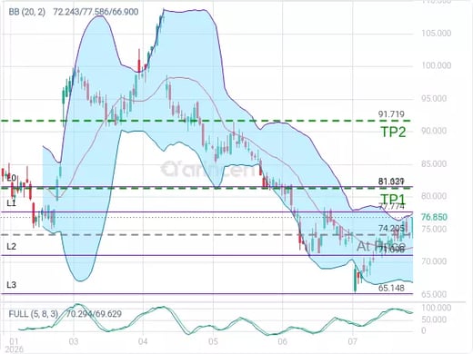Click the 65.000 price axis label

[x=434, y=294]
